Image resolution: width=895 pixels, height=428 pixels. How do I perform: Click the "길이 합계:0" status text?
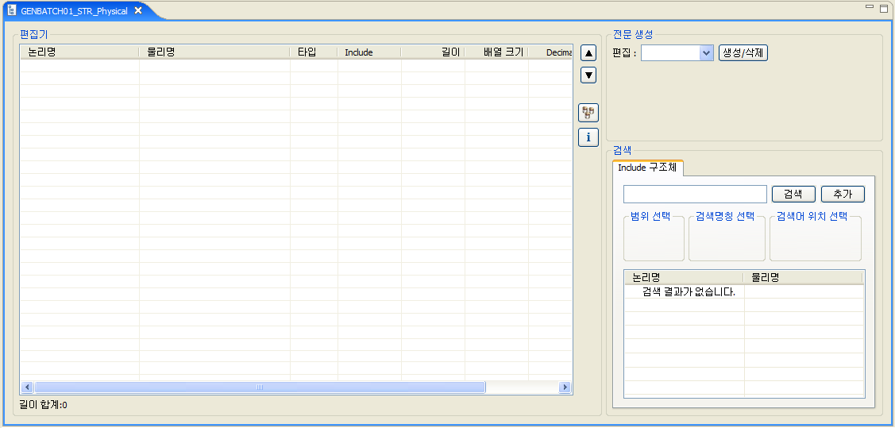[44, 405]
